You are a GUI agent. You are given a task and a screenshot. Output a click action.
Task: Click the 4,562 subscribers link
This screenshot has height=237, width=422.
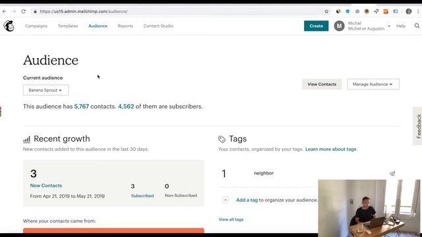pyautogui.click(x=126, y=107)
